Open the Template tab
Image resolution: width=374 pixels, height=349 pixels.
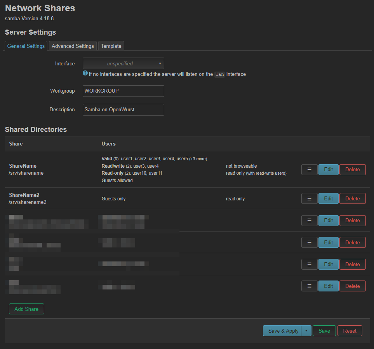111,46
